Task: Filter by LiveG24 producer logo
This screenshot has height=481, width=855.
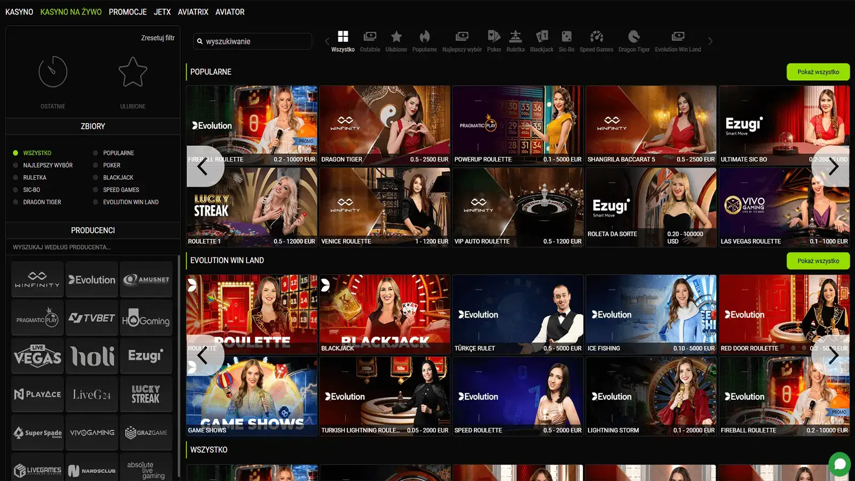Action: (x=91, y=394)
